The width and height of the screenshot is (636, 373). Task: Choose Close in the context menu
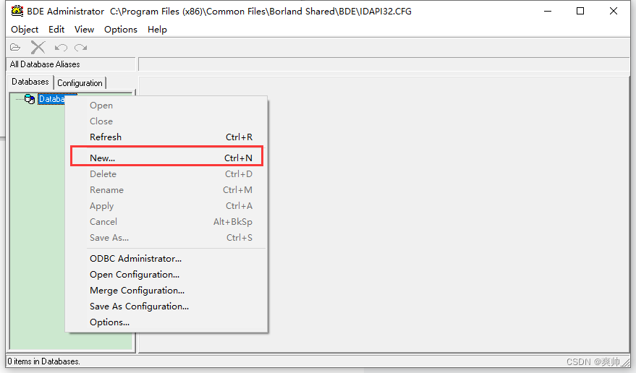coord(166,121)
